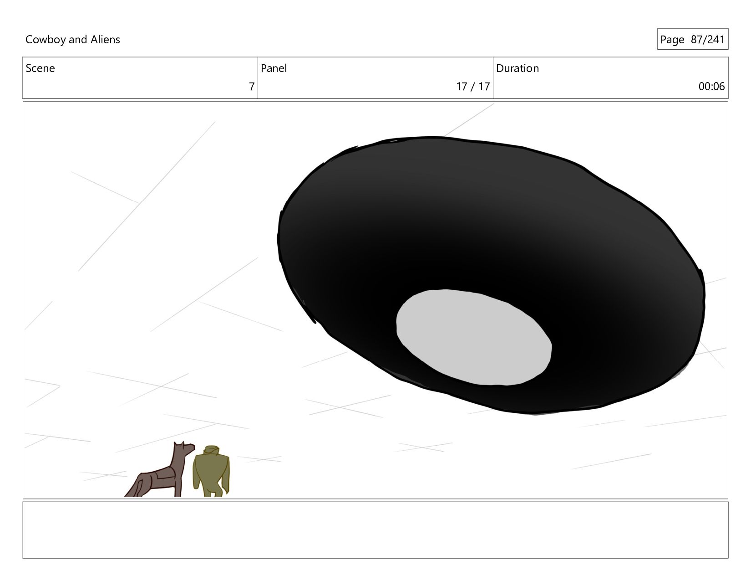Click the empty notes box below panel

click(375, 530)
